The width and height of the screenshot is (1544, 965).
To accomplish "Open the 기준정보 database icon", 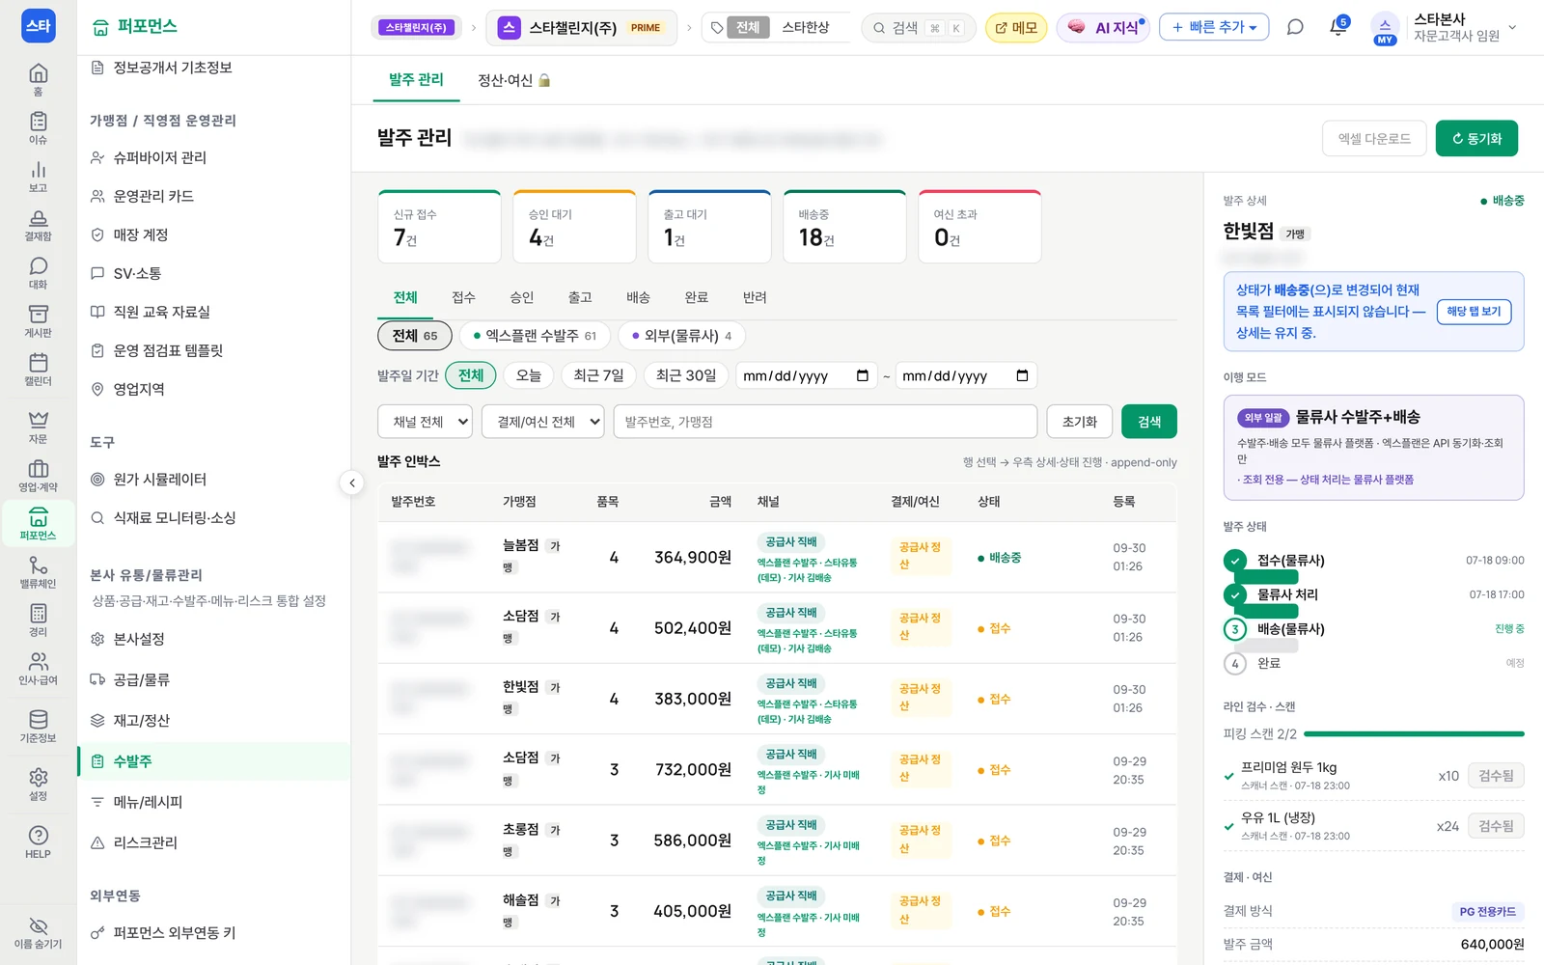I will (x=38, y=726).
